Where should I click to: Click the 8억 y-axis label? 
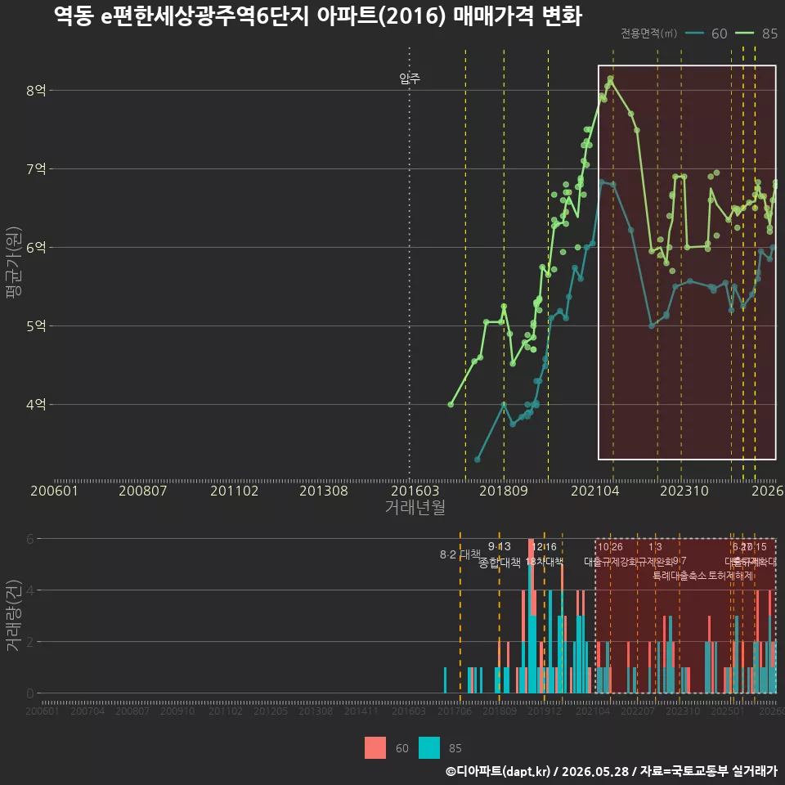(x=37, y=91)
